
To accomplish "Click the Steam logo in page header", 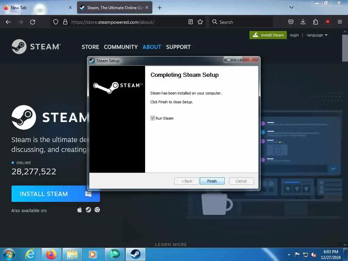I will coord(36,47).
